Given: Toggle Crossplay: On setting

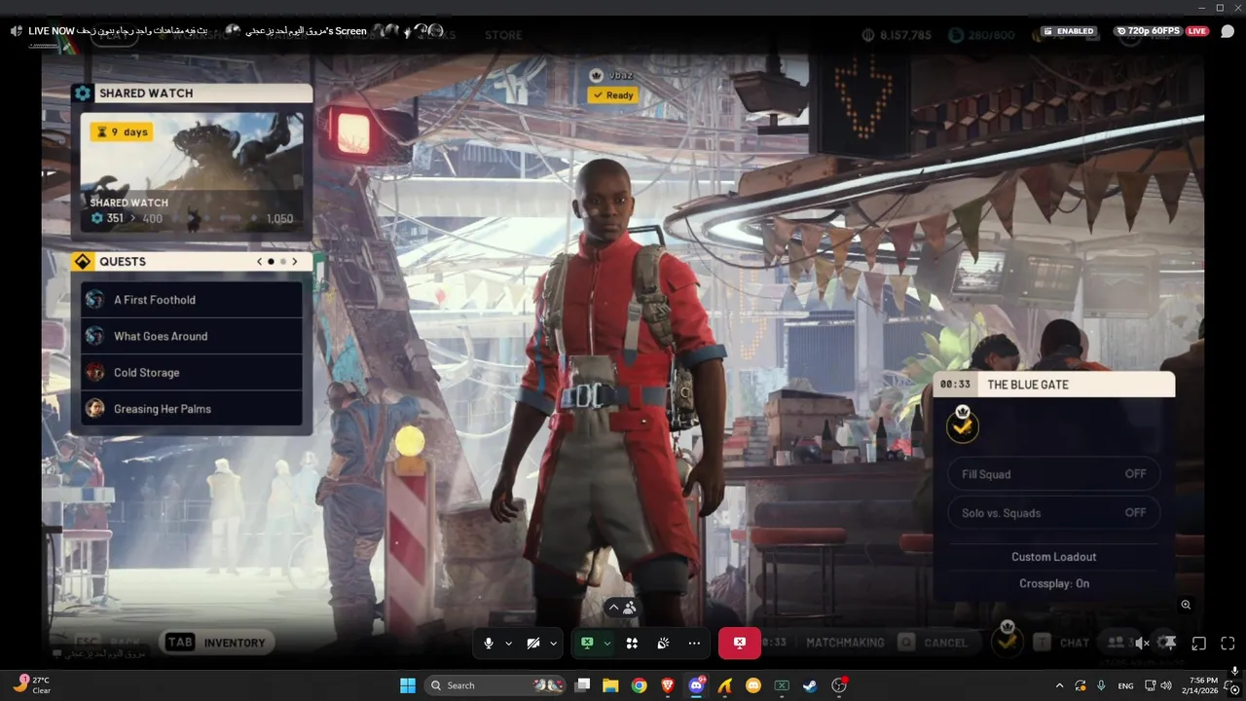Looking at the screenshot, I should click(x=1054, y=583).
